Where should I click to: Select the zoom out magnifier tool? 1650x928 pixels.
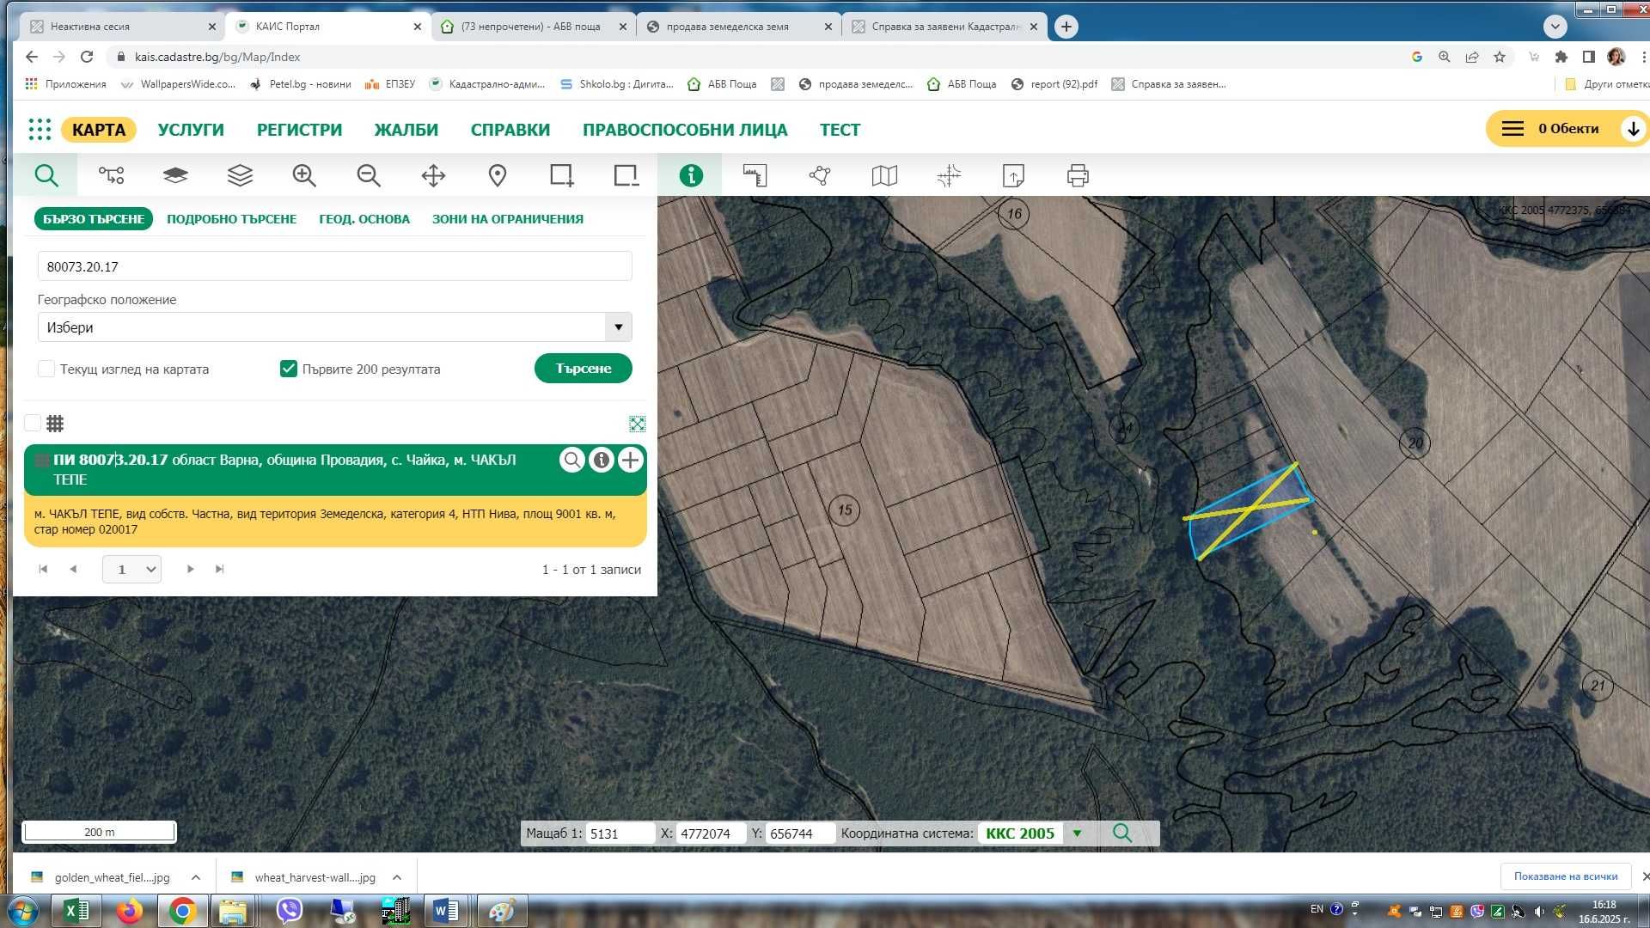click(369, 176)
